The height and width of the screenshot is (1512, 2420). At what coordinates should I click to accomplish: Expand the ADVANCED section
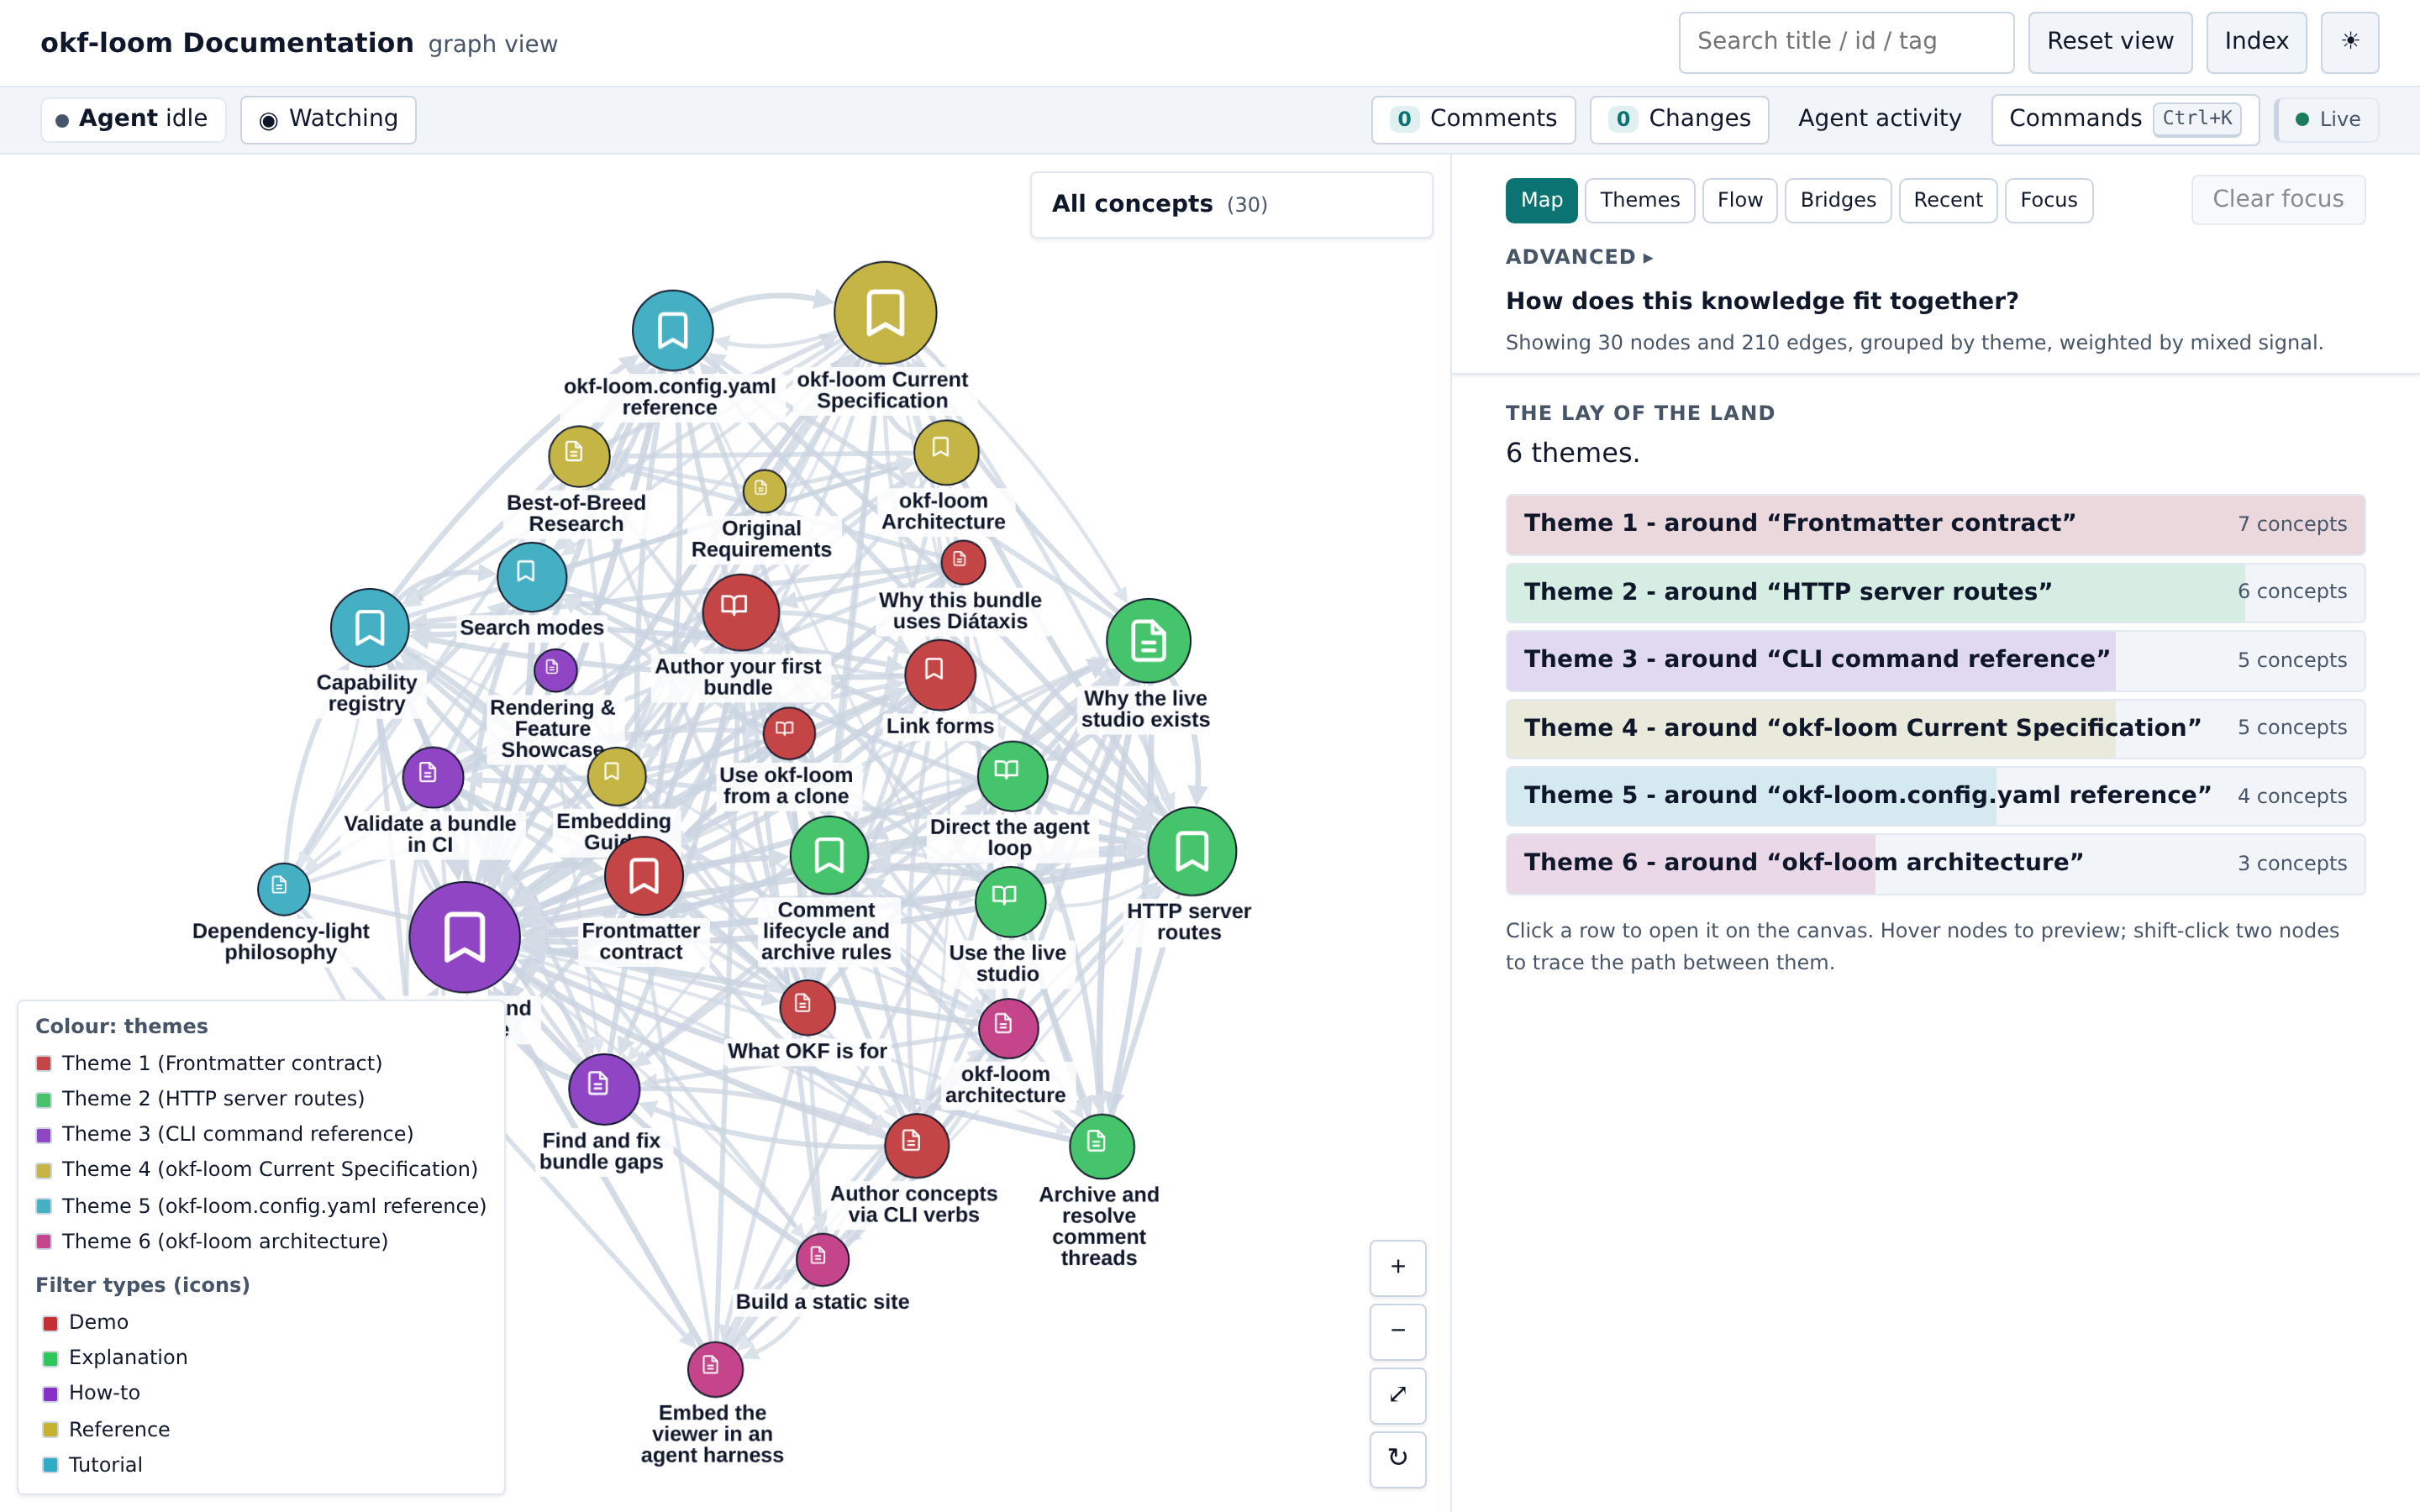pos(1579,257)
